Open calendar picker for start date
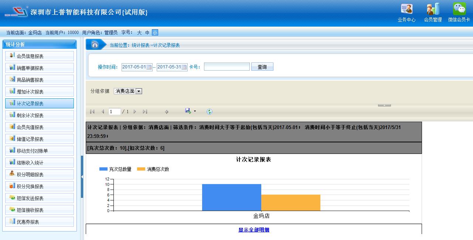473x240 pixels. (149, 67)
